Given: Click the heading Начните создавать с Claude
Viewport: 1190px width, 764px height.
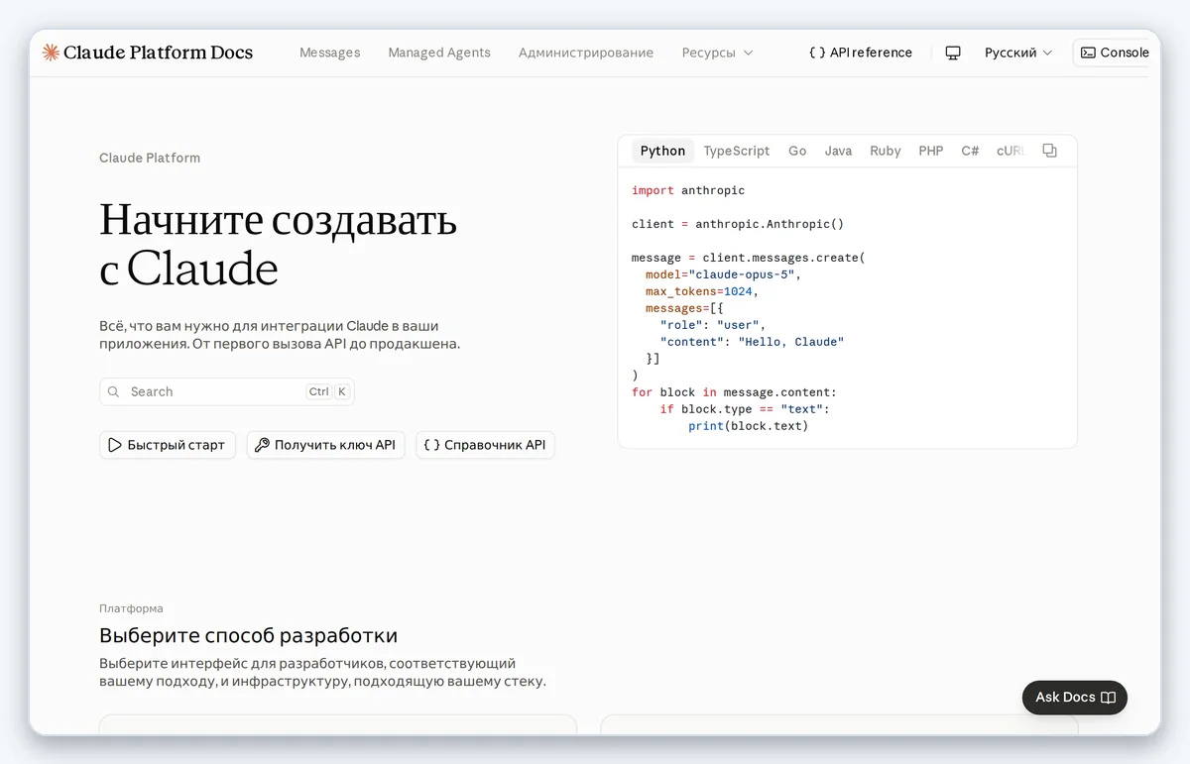Looking at the screenshot, I should [x=278, y=244].
